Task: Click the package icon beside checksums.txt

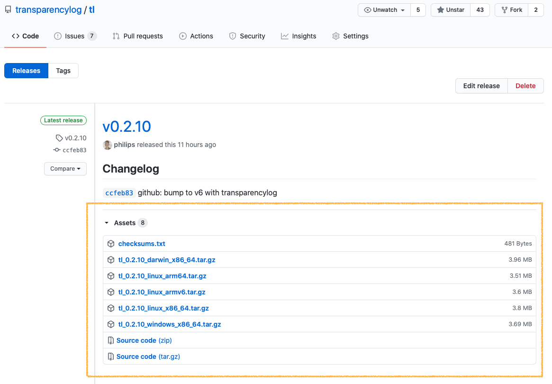Action: point(111,244)
